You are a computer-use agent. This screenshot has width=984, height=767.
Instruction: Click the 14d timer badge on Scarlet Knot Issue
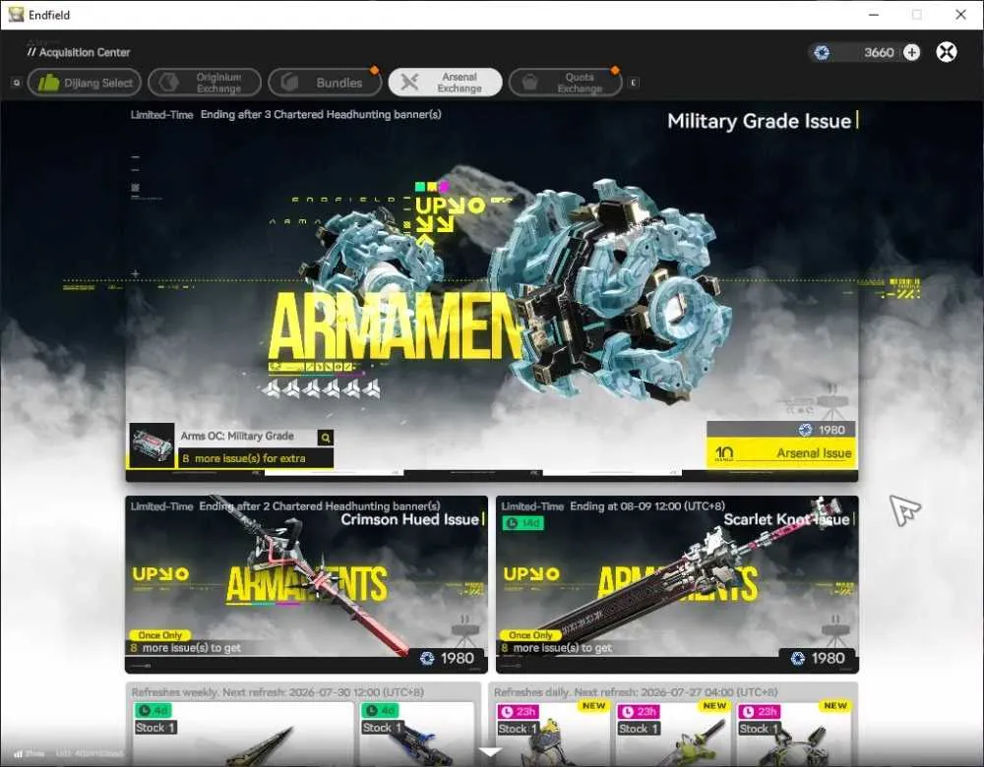[x=523, y=523]
